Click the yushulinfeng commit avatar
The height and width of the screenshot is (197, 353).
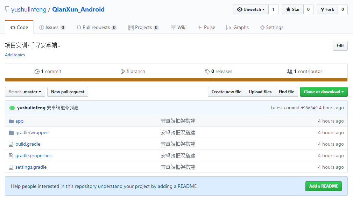[12, 108]
